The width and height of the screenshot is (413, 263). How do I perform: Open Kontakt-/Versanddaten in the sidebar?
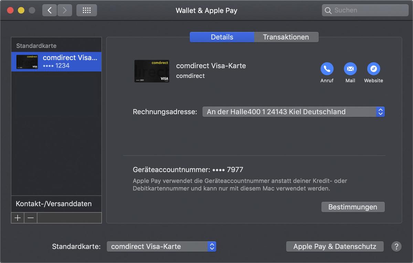pos(56,204)
